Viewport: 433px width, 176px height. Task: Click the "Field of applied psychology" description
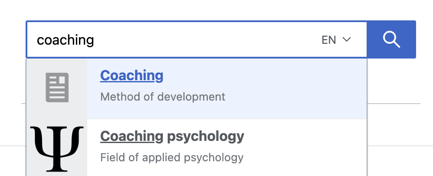(x=171, y=157)
